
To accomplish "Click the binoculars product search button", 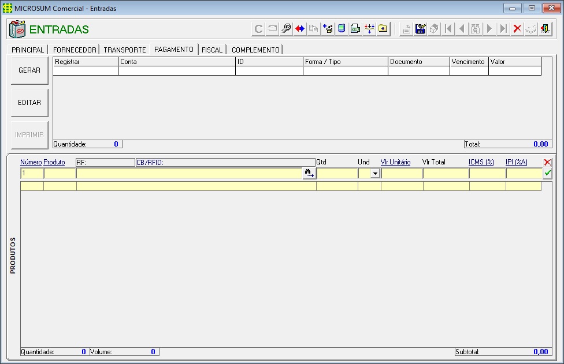I will pos(309,173).
